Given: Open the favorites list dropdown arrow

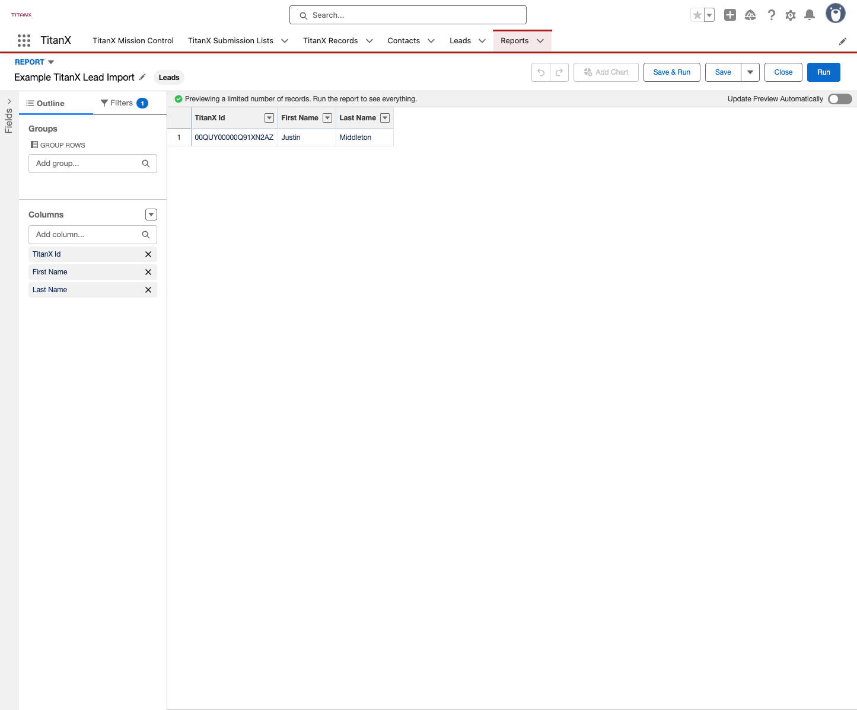Looking at the screenshot, I should 709,15.
